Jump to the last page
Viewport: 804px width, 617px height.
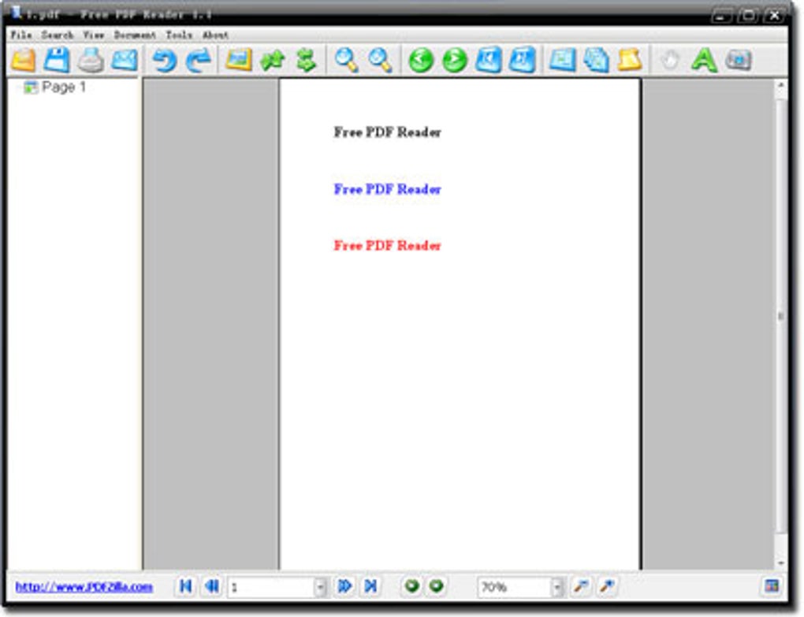point(370,586)
